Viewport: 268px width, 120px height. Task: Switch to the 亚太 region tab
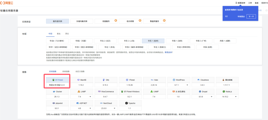[x=59, y=34]
